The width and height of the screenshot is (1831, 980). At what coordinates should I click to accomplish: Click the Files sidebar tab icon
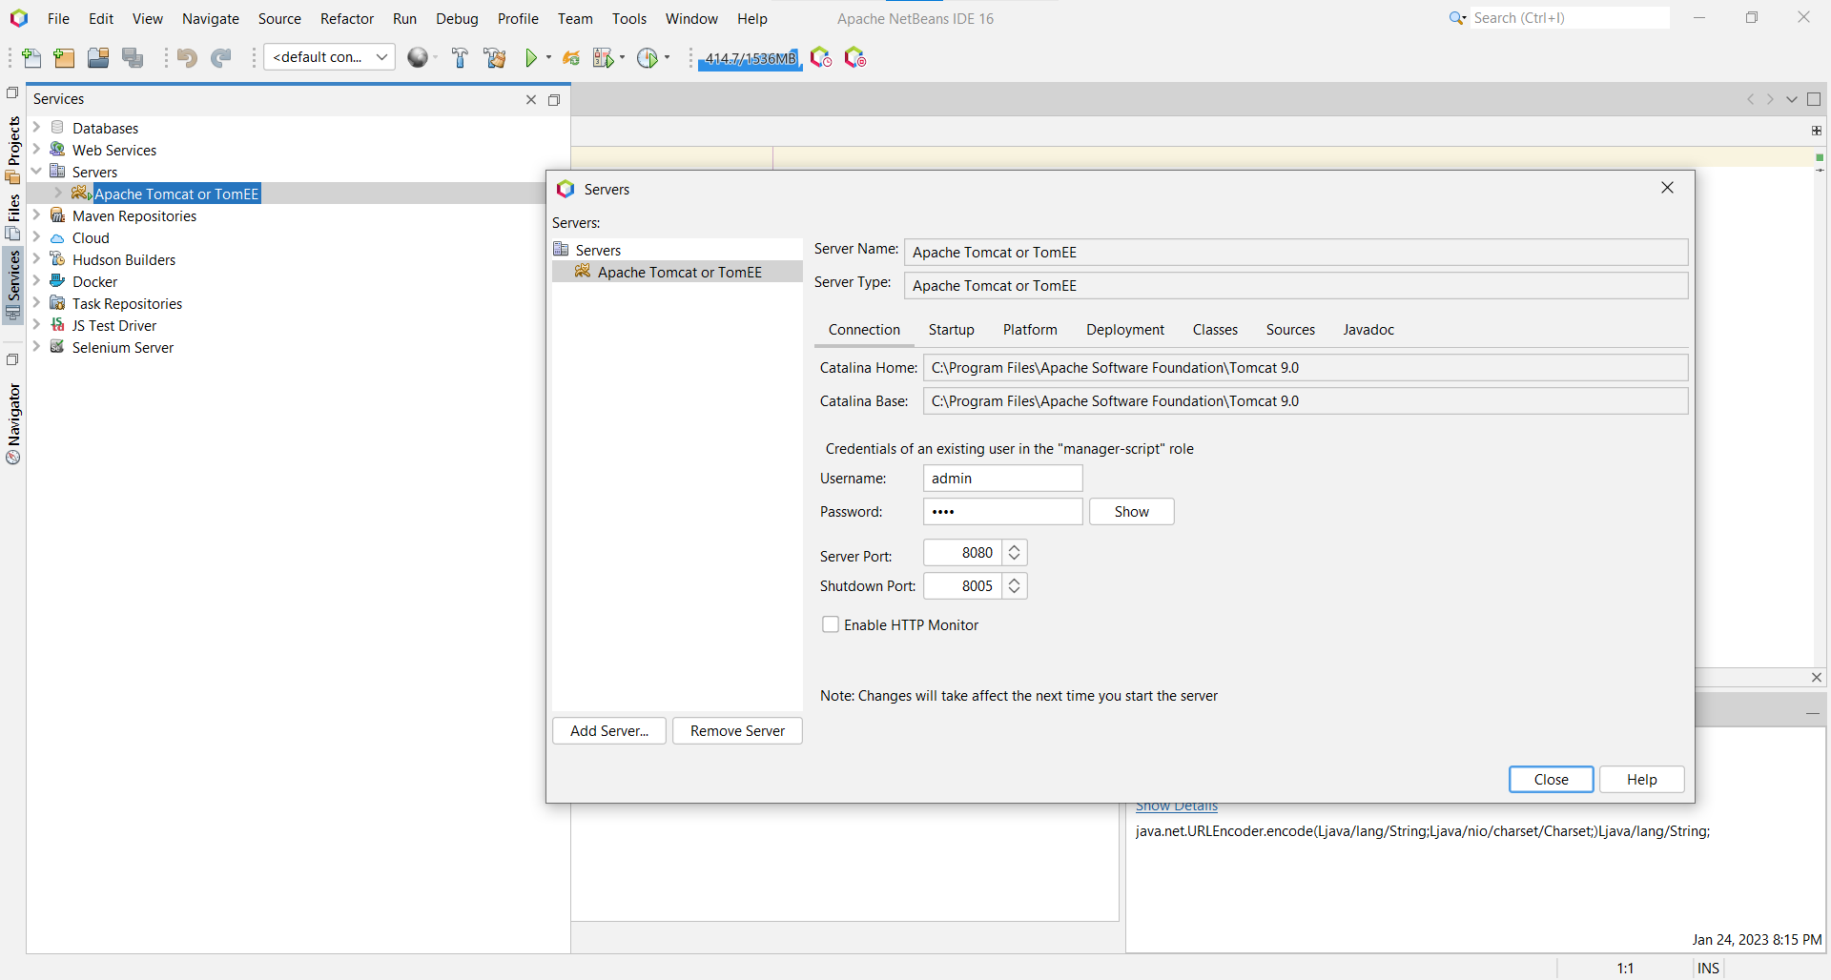(x=13, y=233)
